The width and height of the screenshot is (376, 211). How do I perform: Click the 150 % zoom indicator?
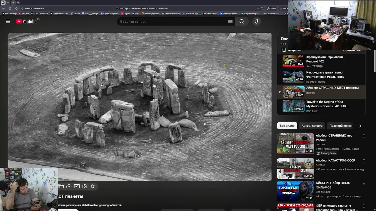271,8
